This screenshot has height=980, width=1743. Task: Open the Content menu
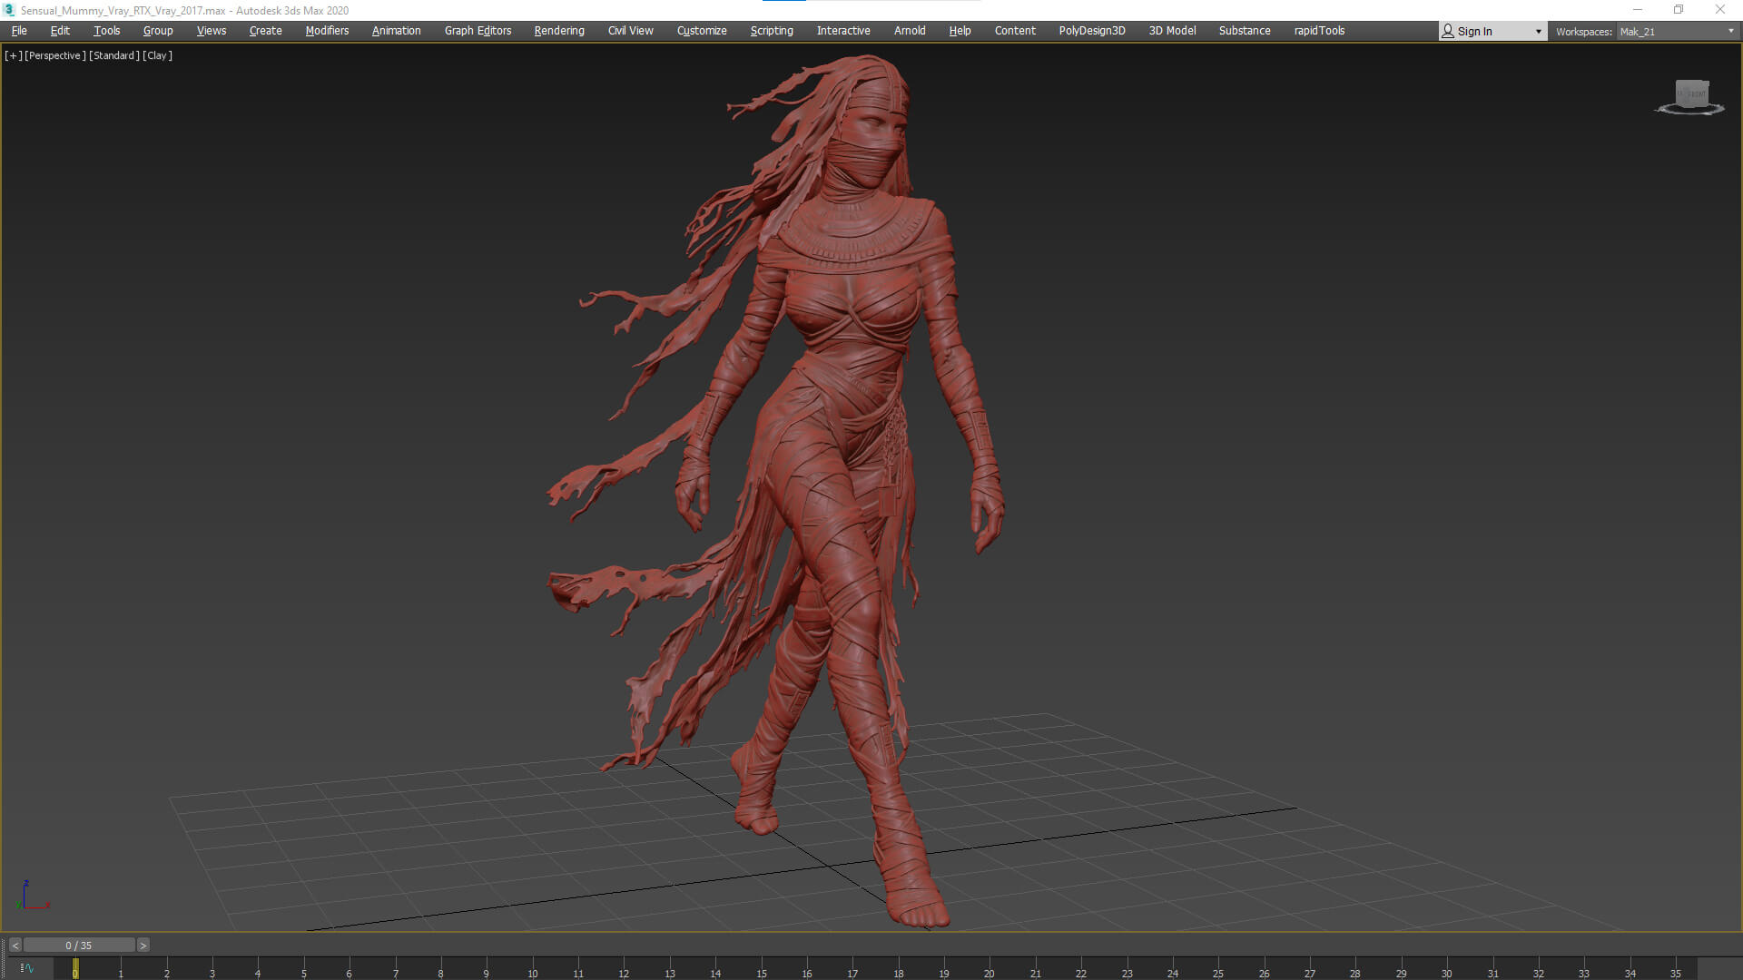coord(1015,31)
